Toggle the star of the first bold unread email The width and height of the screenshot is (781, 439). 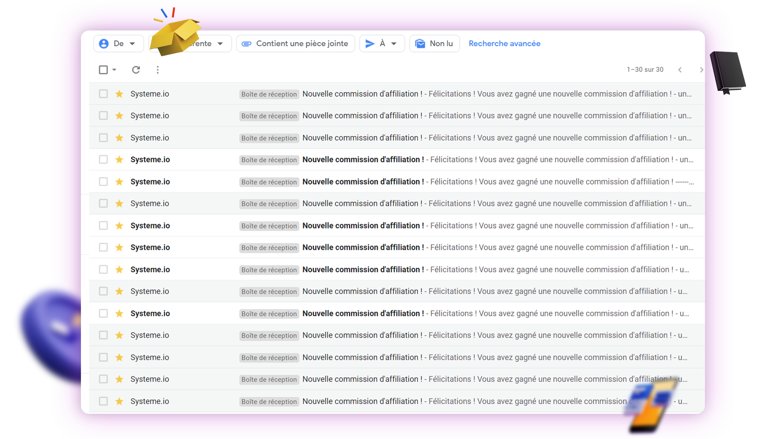[119, 160]
